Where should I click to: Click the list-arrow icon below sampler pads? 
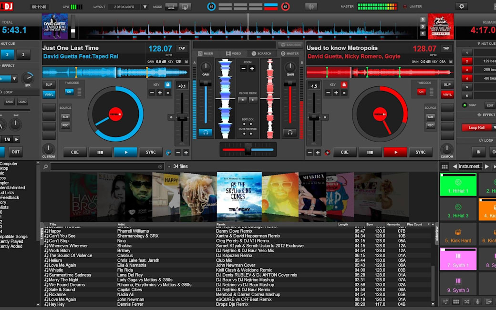tap(489, 302)
